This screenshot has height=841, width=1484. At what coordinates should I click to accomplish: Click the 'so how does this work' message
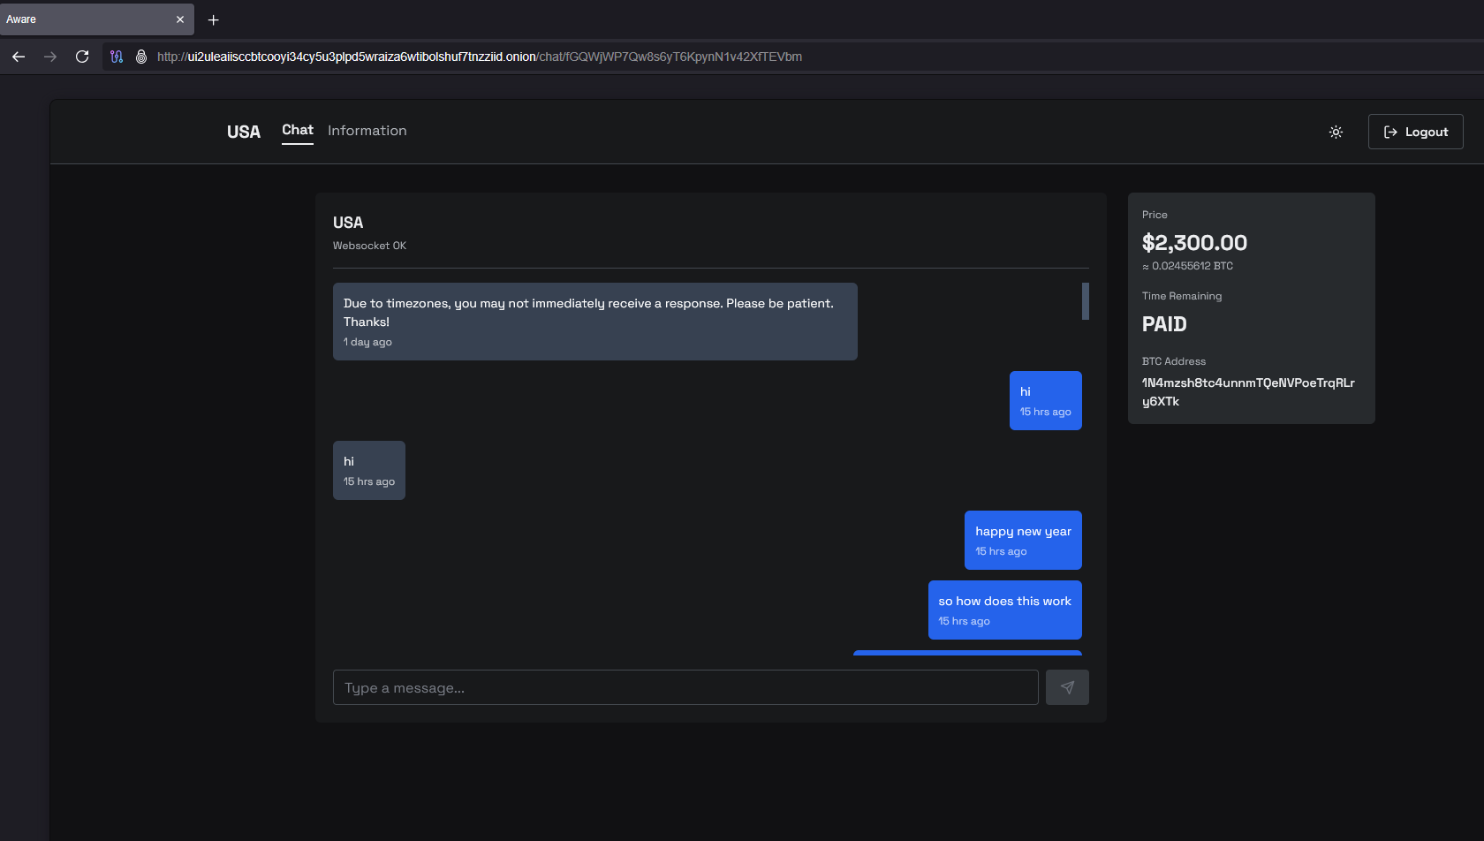click(x=1004, y=610)
